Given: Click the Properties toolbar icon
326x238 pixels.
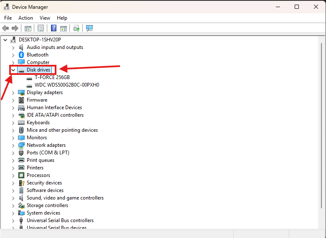Looking at the screenshot, I should (41, 28).
